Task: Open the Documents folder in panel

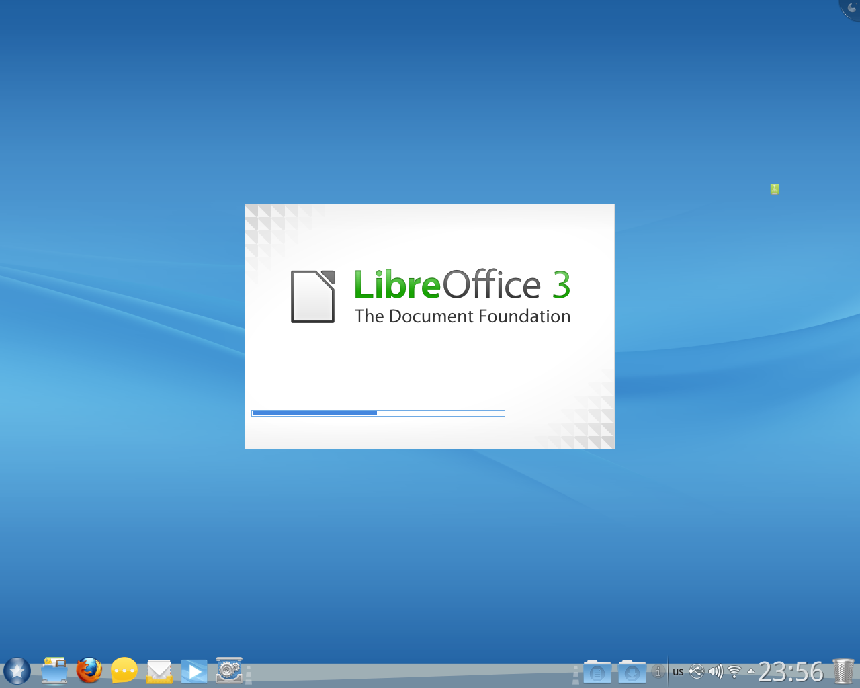Action: tap(597, 671)
